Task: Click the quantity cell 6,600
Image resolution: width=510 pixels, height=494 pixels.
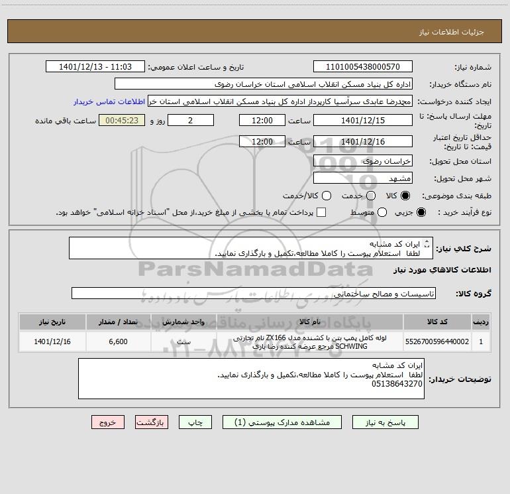Action: (x=118, y=341)
